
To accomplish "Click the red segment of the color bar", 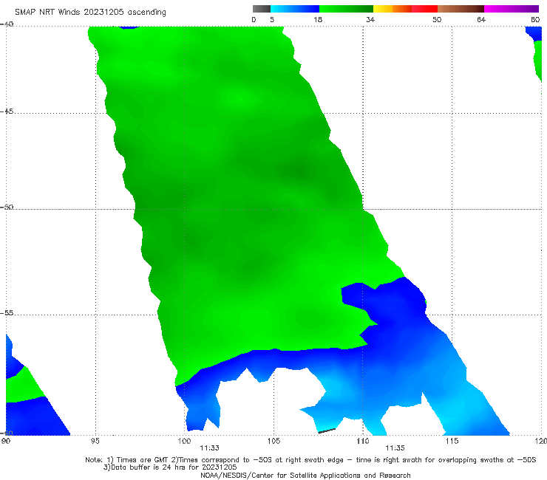I will [x=424, y=9].
